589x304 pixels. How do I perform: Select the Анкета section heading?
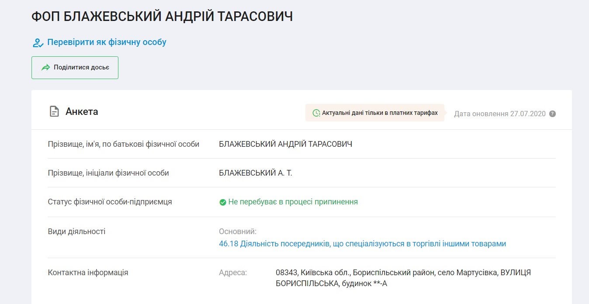[82, 112]
